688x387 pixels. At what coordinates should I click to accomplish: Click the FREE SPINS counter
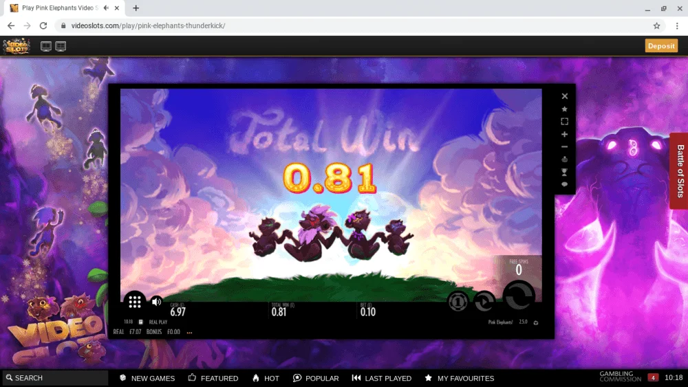tap(519, 268)
